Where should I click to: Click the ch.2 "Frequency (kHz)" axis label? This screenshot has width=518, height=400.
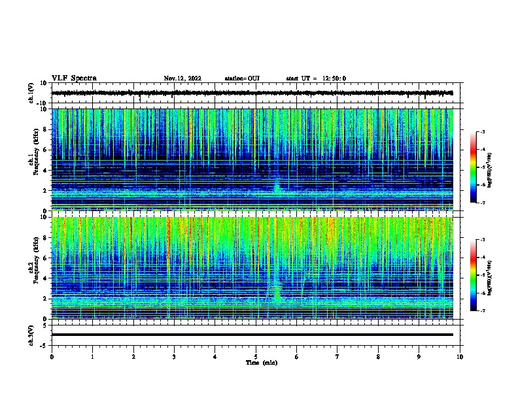point(36,260)
